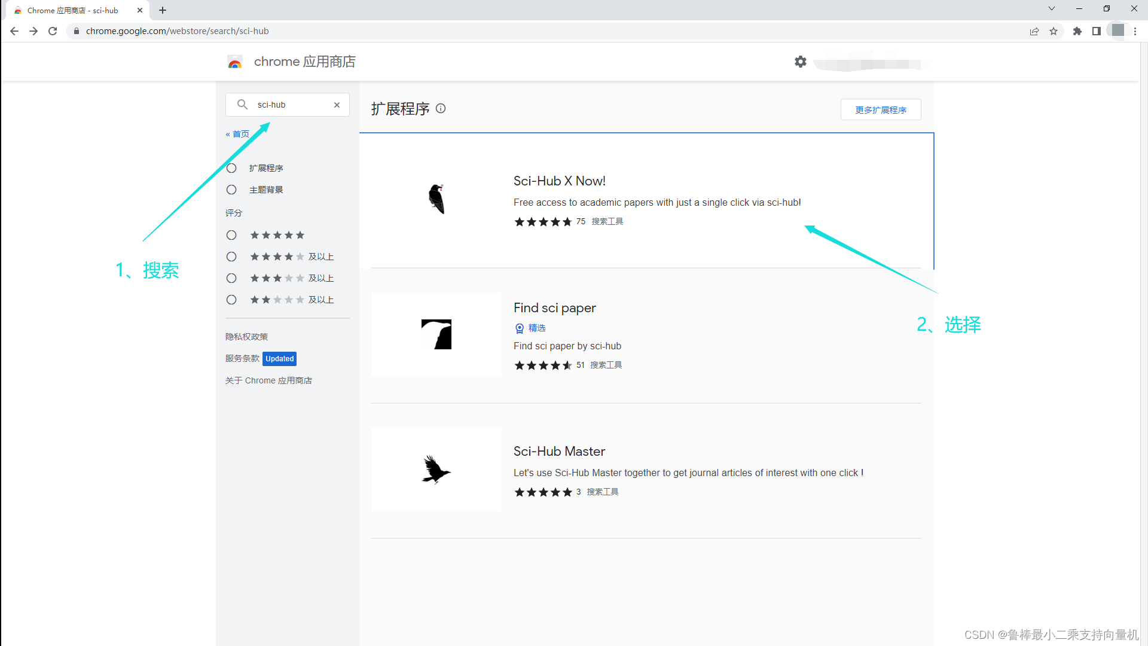Viewport: 1148px width, 646px height.
Task: Select the two stars 及以上 filter
Action: click(231, 300)
